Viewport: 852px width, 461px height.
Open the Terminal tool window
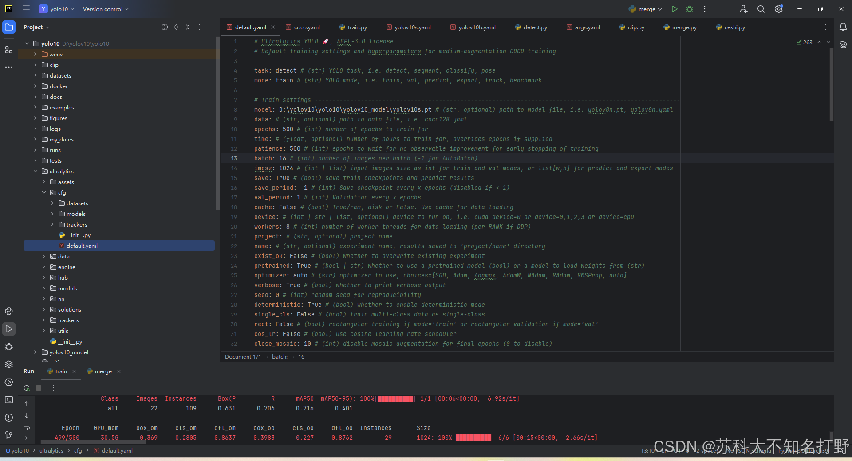coord(9,400)
